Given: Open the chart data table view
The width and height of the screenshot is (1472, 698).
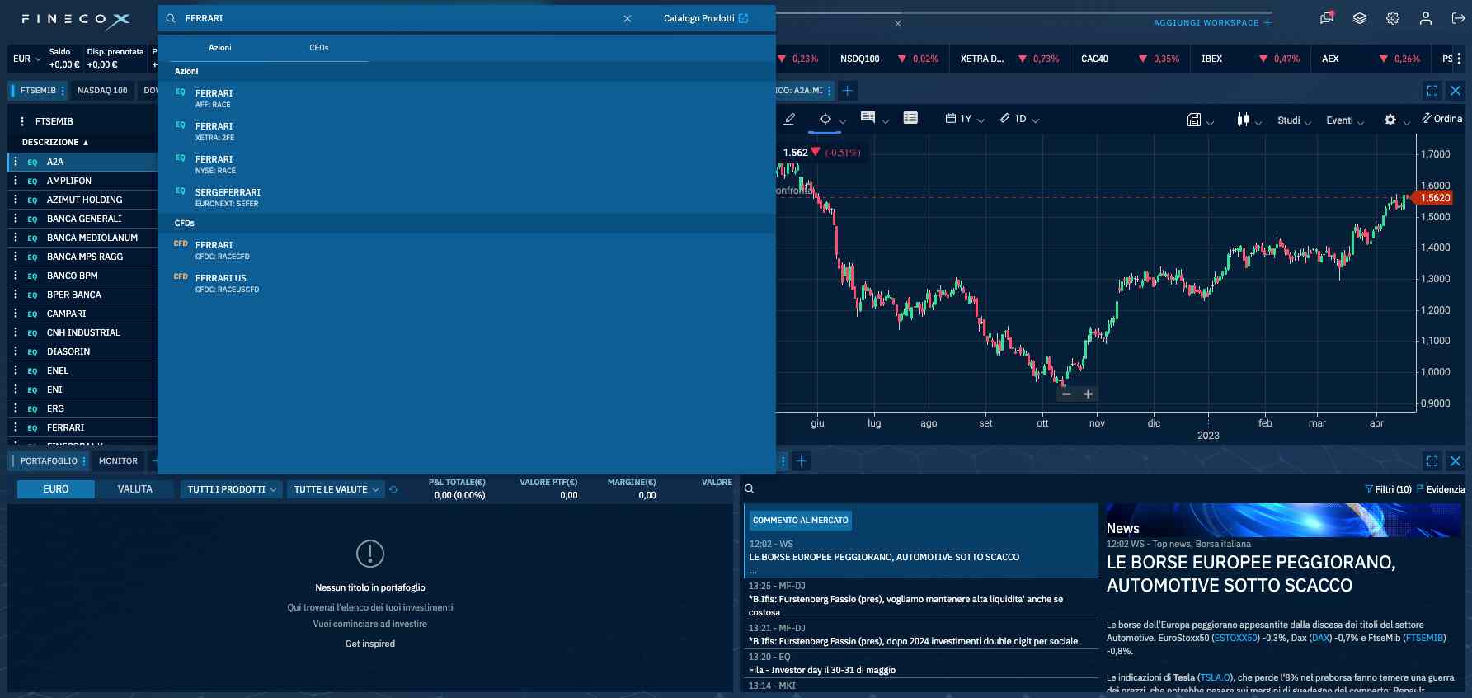Looking at the screenshot, I should tap(910, 118).
